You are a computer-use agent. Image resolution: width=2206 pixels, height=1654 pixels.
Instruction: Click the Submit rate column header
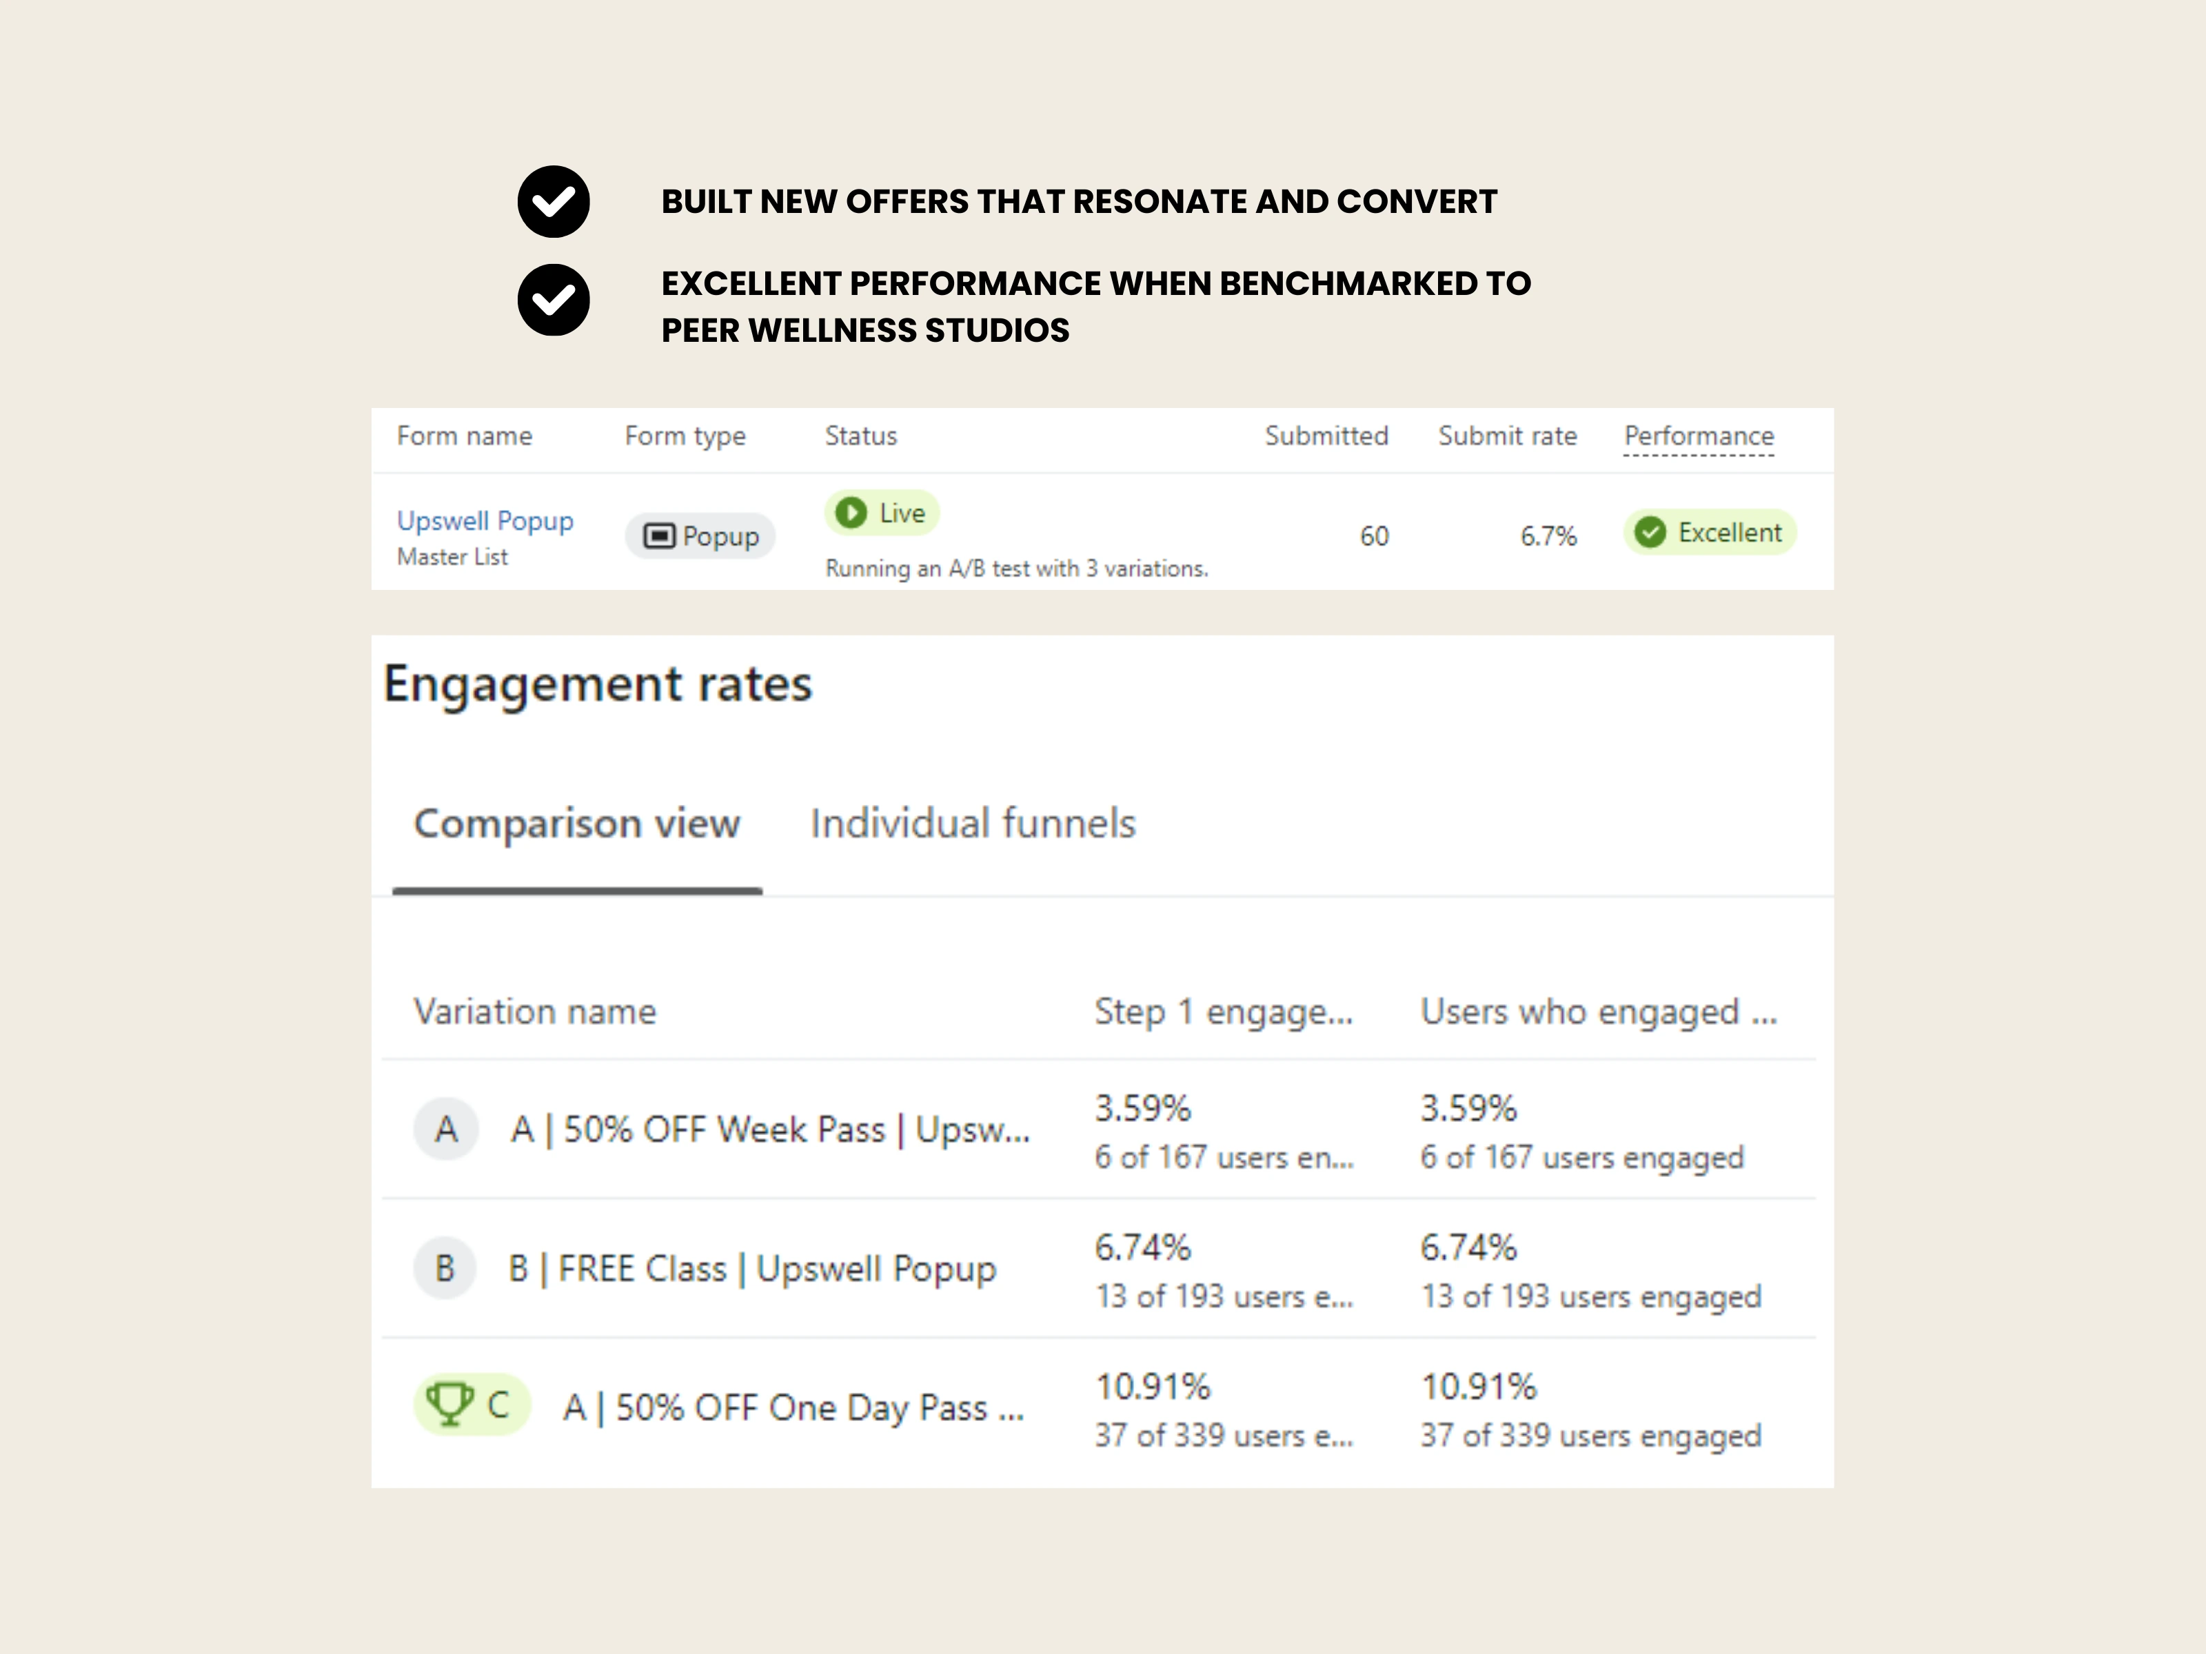(x=1507, y=436)
